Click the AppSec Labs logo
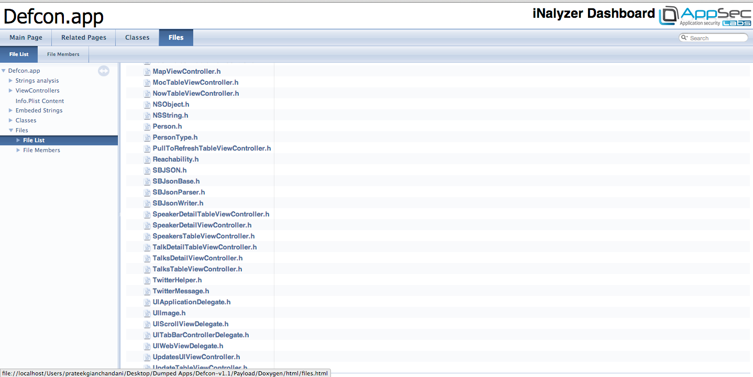753x377 pixels. click(x=704, y=16)
